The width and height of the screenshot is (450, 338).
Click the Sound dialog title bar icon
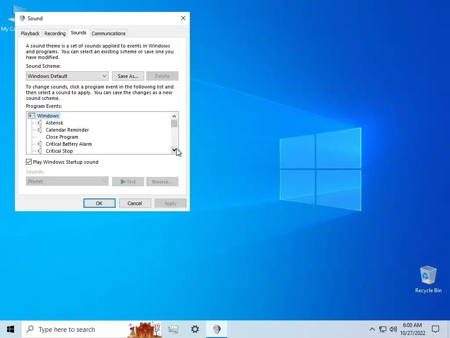pos(22,18)
